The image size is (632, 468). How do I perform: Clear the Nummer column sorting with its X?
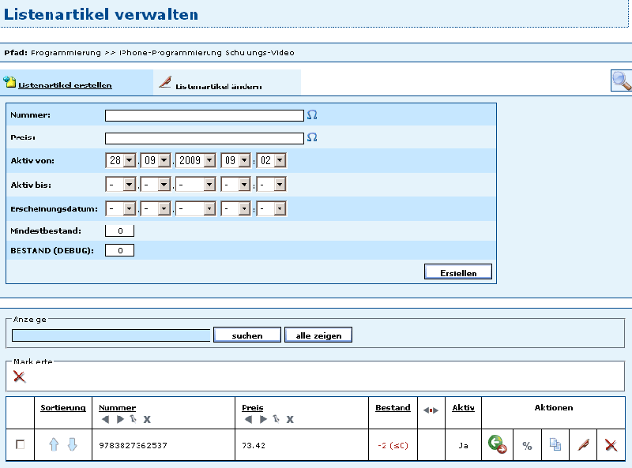[x=146, y=418]
